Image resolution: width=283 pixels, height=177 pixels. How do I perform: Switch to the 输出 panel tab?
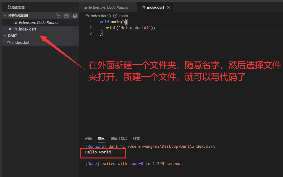pyautogui.click(x=101, y=139)
